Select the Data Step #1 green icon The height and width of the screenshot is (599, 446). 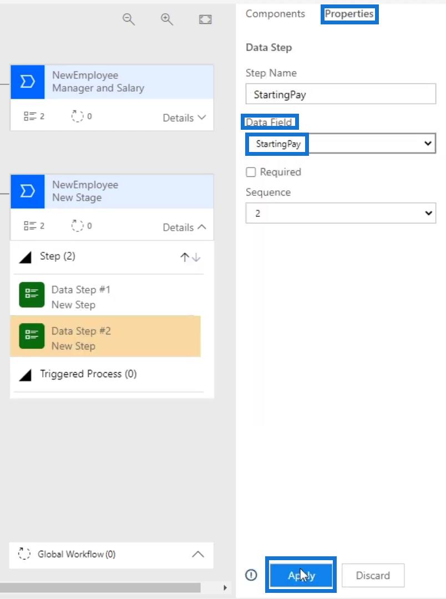click(32, 295)
